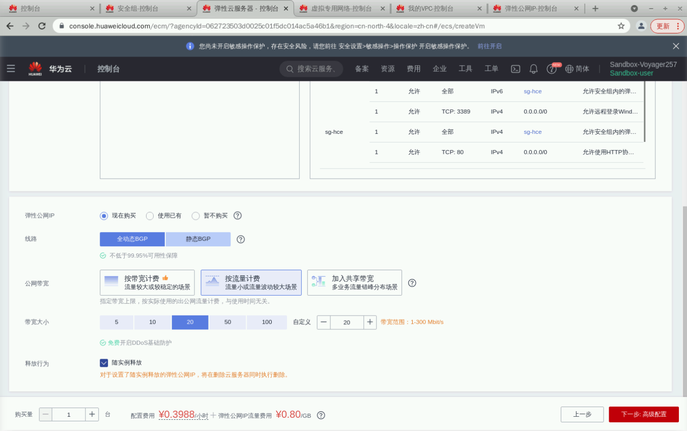Open 工单 header menu

click(x=492, y=69)
